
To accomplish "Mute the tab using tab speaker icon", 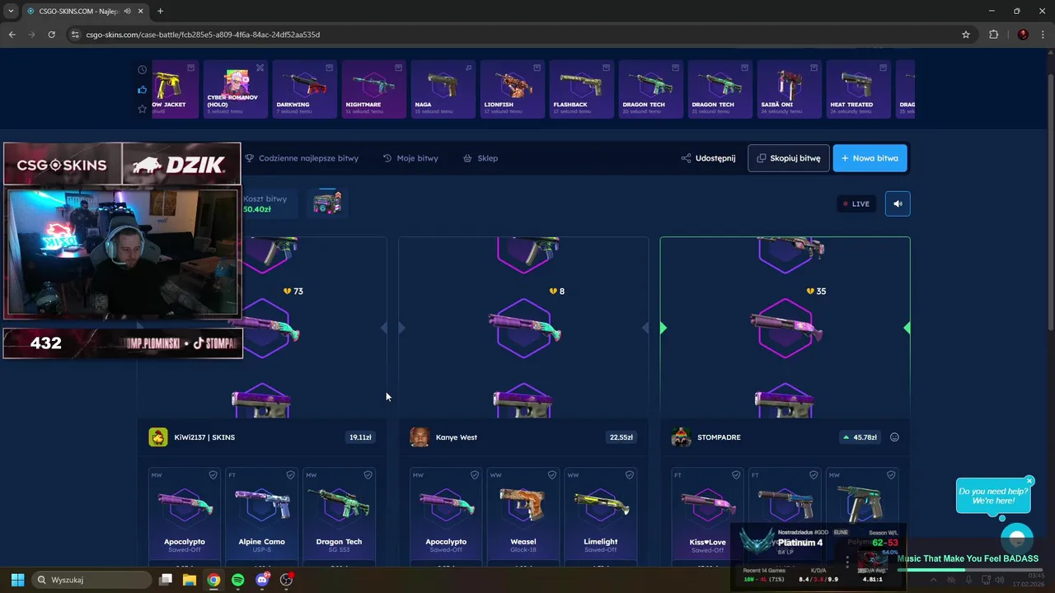I will coord(127,11).
